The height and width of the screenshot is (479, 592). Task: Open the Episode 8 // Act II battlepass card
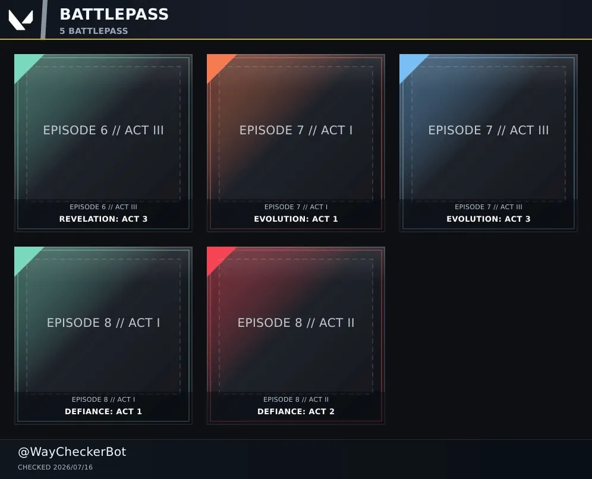click(x=295, y=335)
